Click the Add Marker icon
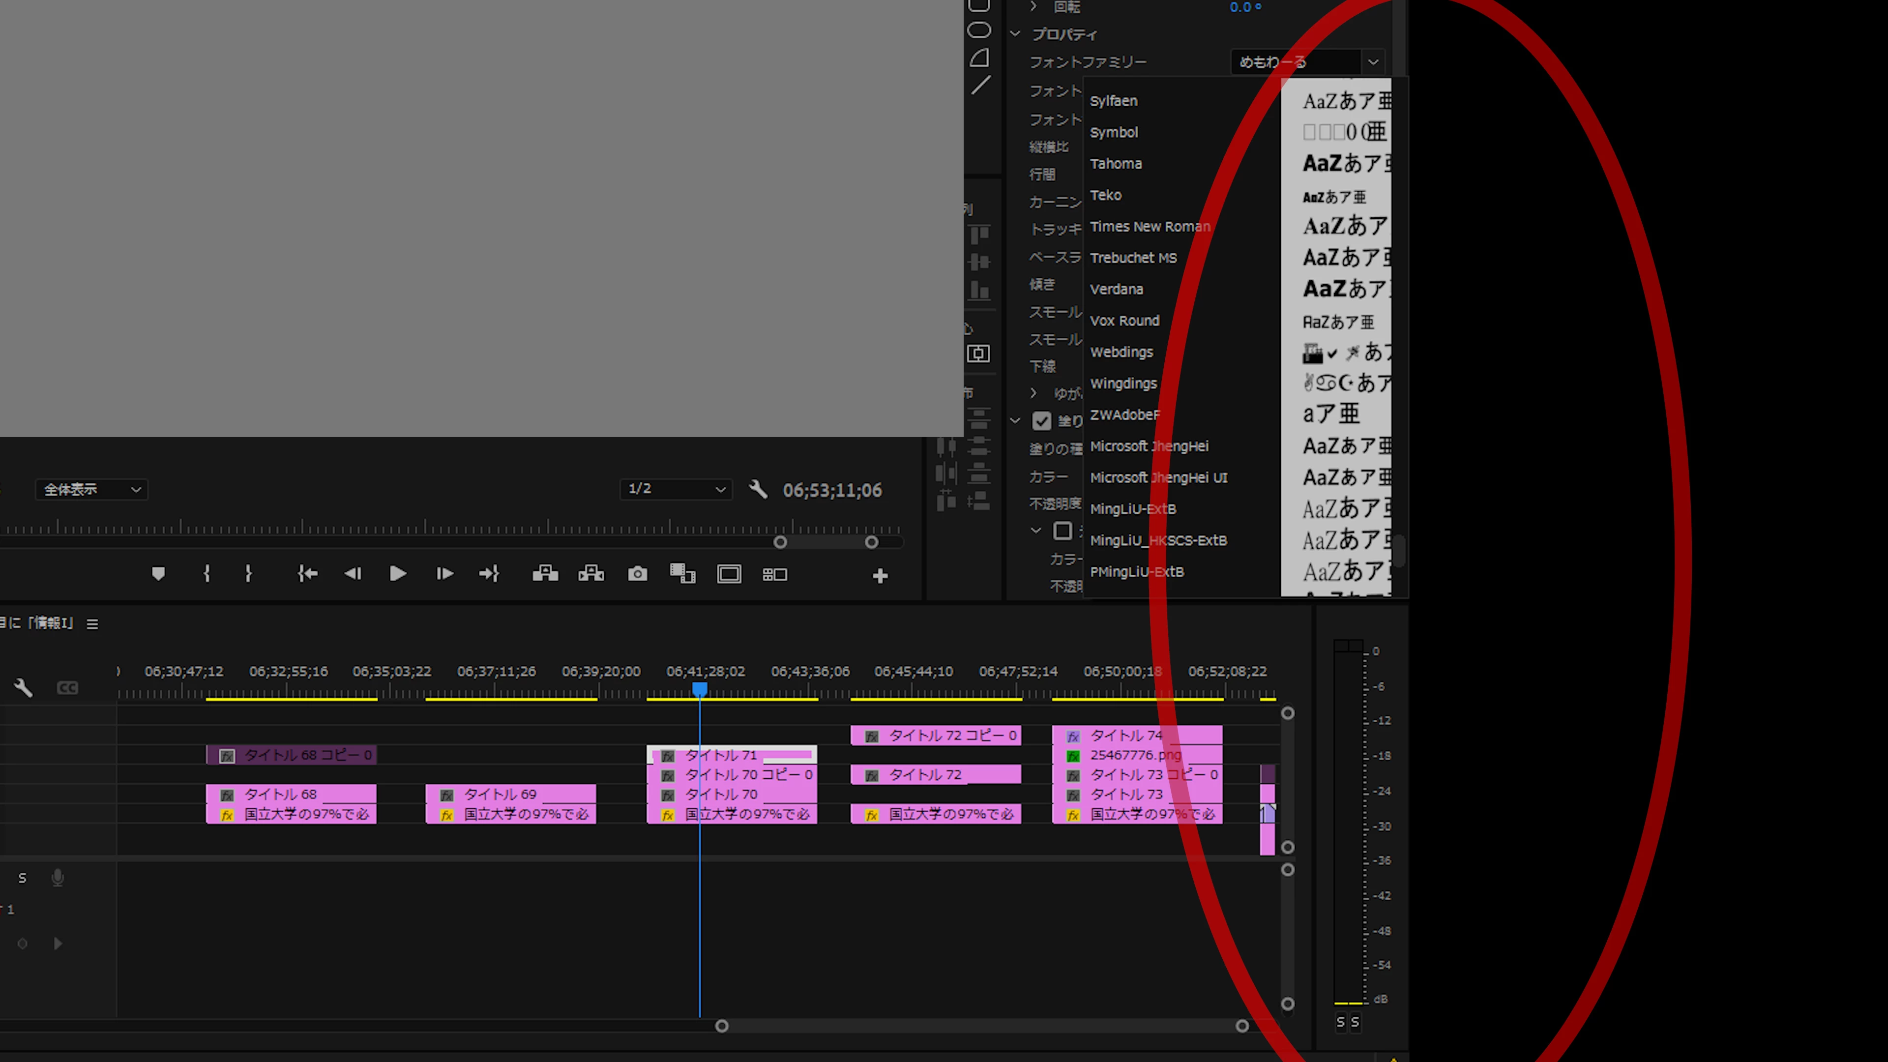1888x1062 pixels. pos(158,574)
